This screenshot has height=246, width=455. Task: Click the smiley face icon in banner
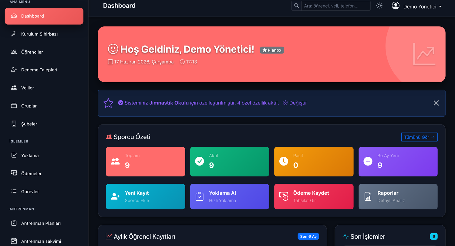pos(113,49)
